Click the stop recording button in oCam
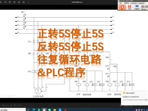Viewport: 148px width, 111px height. pyautogui.click(x=122, y=7)
